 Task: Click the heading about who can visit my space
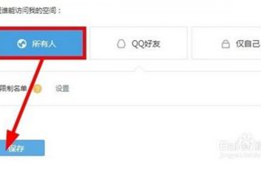coord(30,11)
